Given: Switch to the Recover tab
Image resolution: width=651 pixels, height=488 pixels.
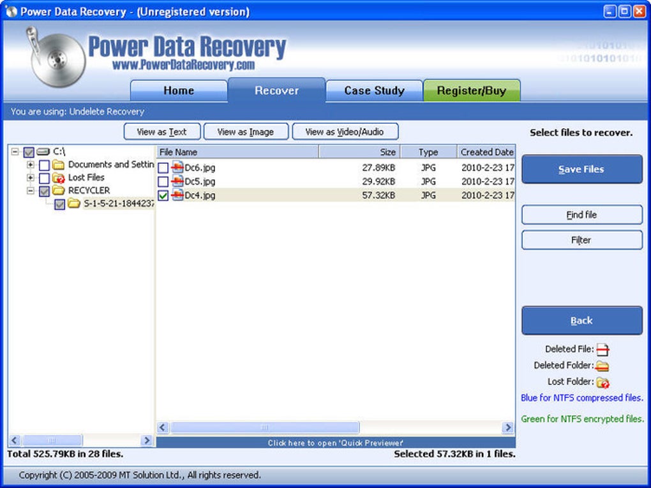Looking at the screenshot, I should (276, 90).
